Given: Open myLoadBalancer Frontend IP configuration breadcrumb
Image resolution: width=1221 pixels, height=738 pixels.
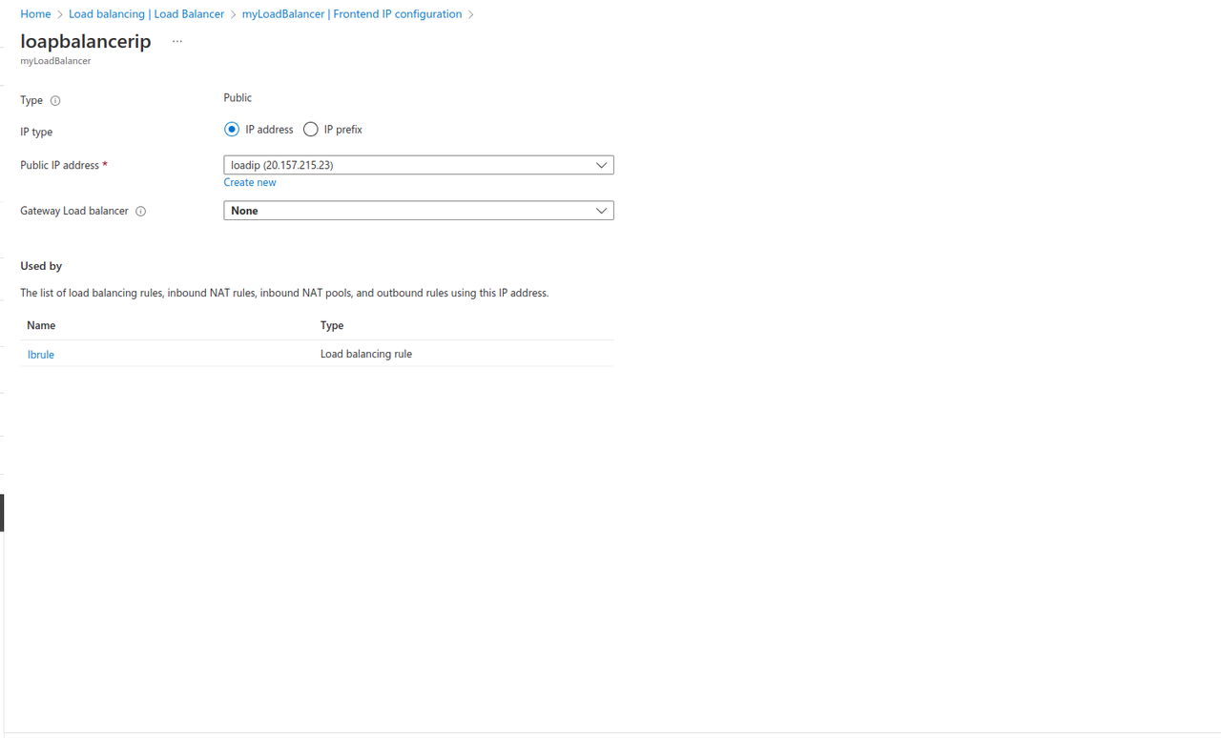Looking at the screenshot, I should [353, 13].
